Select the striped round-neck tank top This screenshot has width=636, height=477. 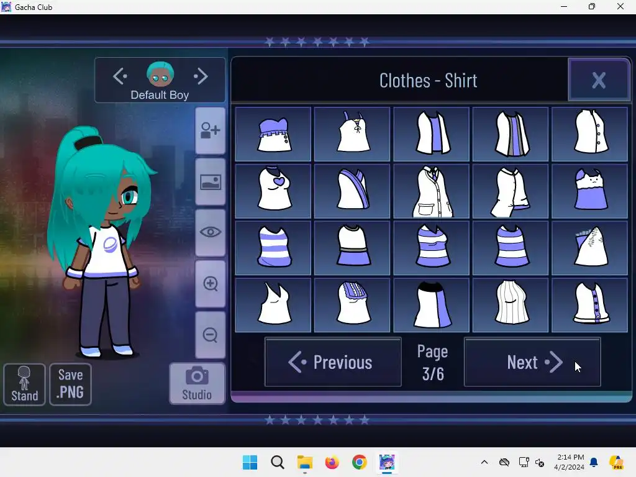(511, 248)
